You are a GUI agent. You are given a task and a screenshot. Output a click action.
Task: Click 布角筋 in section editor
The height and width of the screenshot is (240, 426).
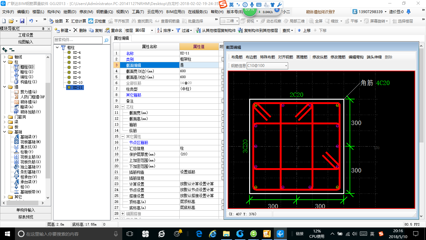(x=237, y=57)
